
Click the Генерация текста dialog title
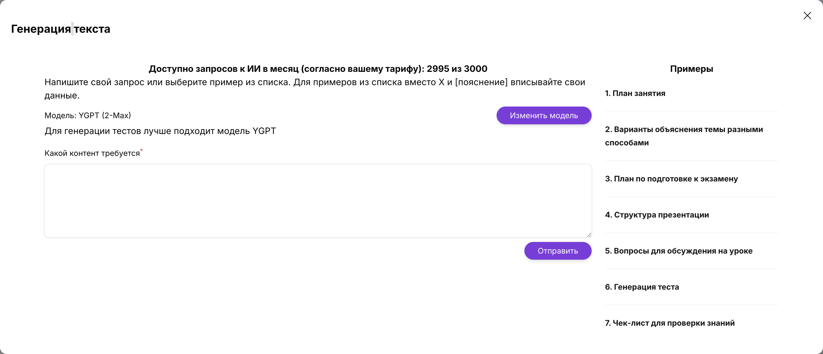tap(61, 29)
